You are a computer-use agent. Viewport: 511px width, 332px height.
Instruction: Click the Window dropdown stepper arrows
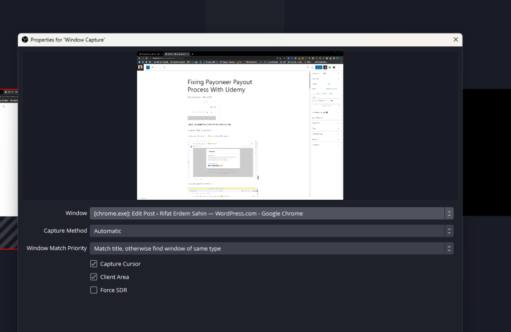[449, 213]
